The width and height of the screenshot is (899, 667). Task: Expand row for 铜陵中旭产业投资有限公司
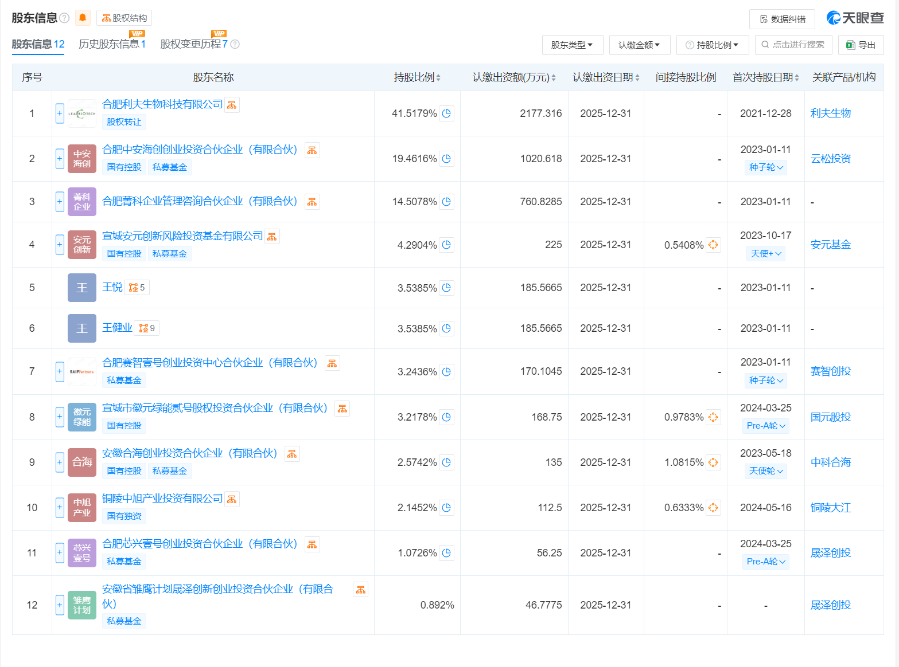[60, 507]
